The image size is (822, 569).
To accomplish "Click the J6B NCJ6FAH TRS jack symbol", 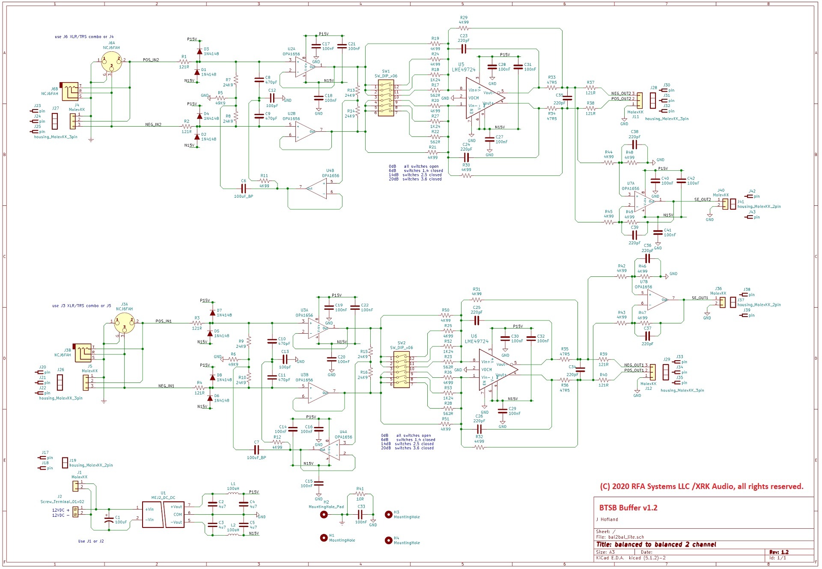I will click(69, 91).
